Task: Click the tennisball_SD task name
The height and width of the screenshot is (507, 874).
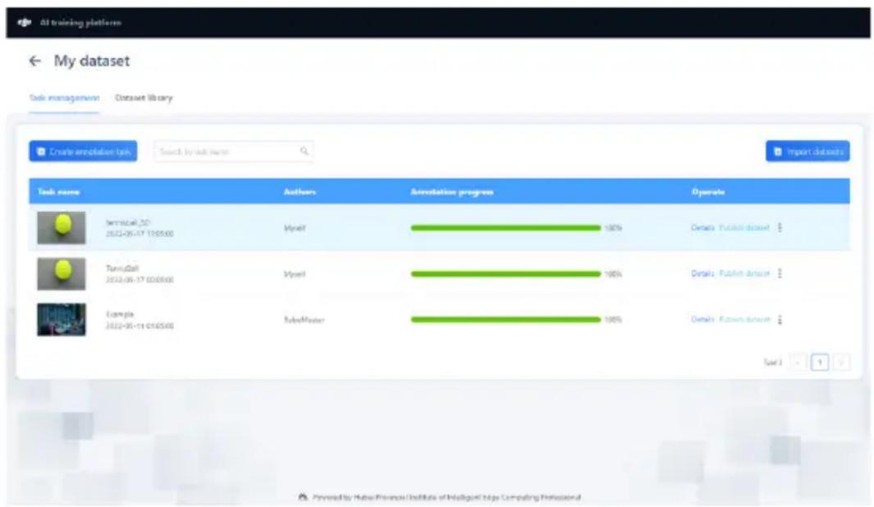Action: [128, 222]
